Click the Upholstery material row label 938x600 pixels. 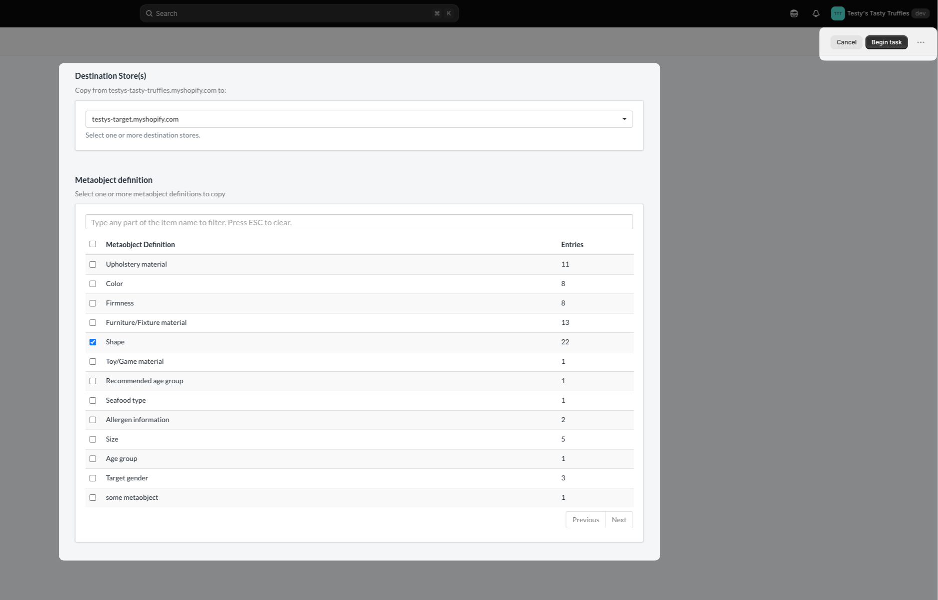[x=136, y=264]
